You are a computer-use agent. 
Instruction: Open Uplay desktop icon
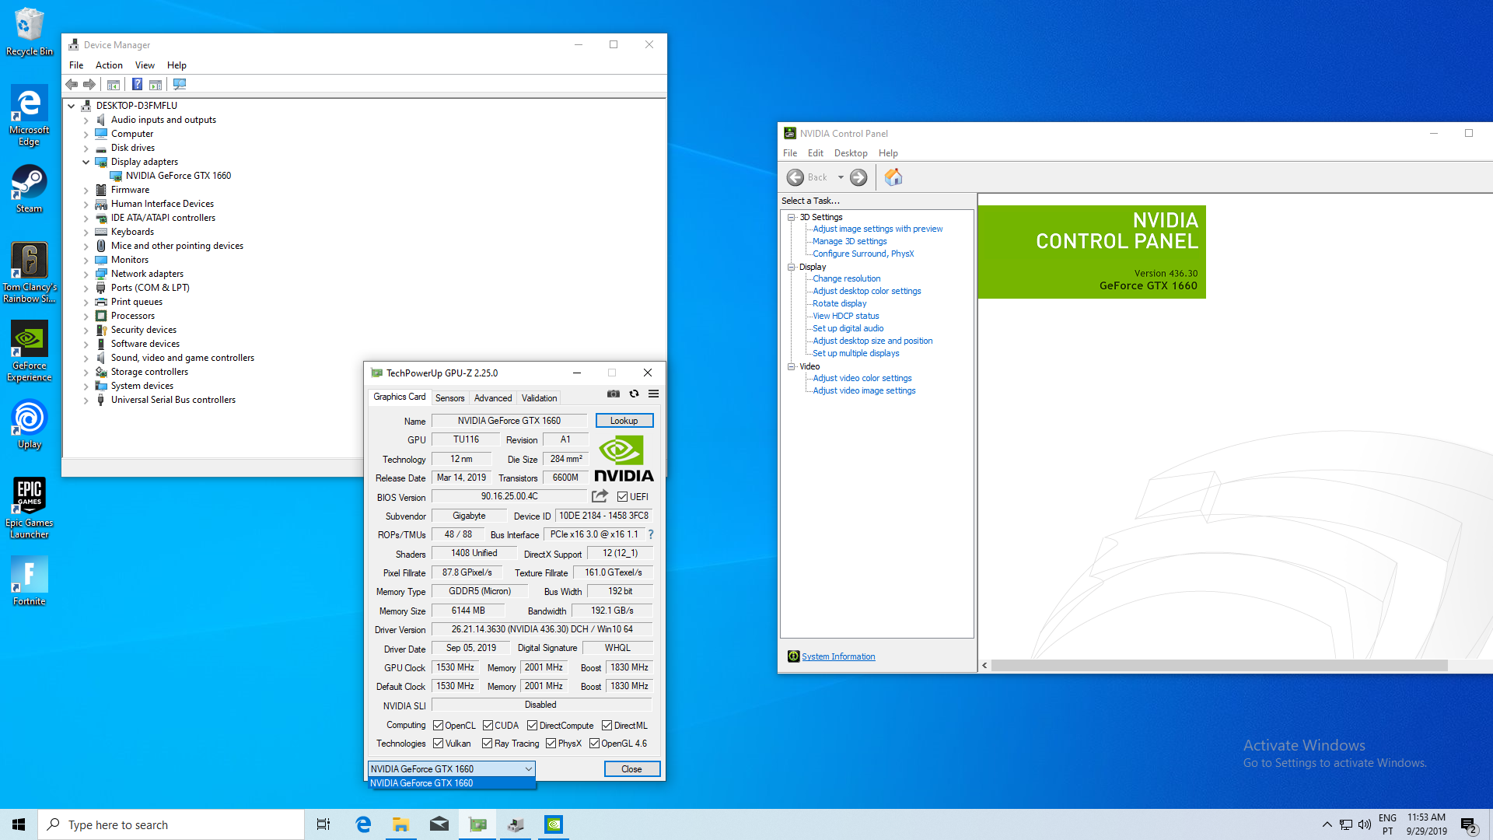point(30,425)
